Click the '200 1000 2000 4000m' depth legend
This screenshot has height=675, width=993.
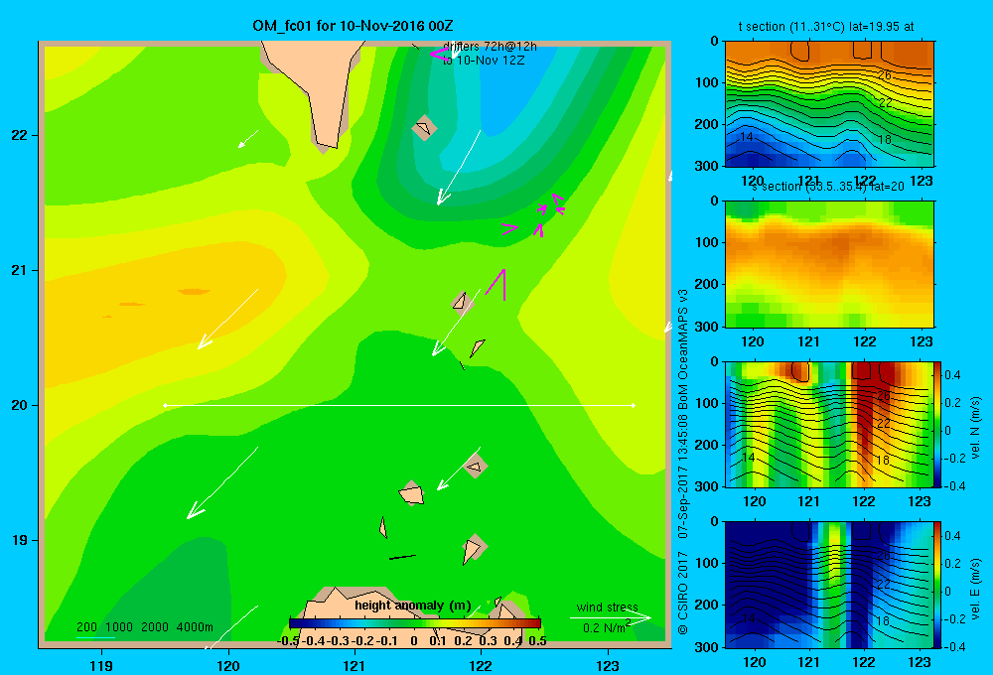click(144, 627)
